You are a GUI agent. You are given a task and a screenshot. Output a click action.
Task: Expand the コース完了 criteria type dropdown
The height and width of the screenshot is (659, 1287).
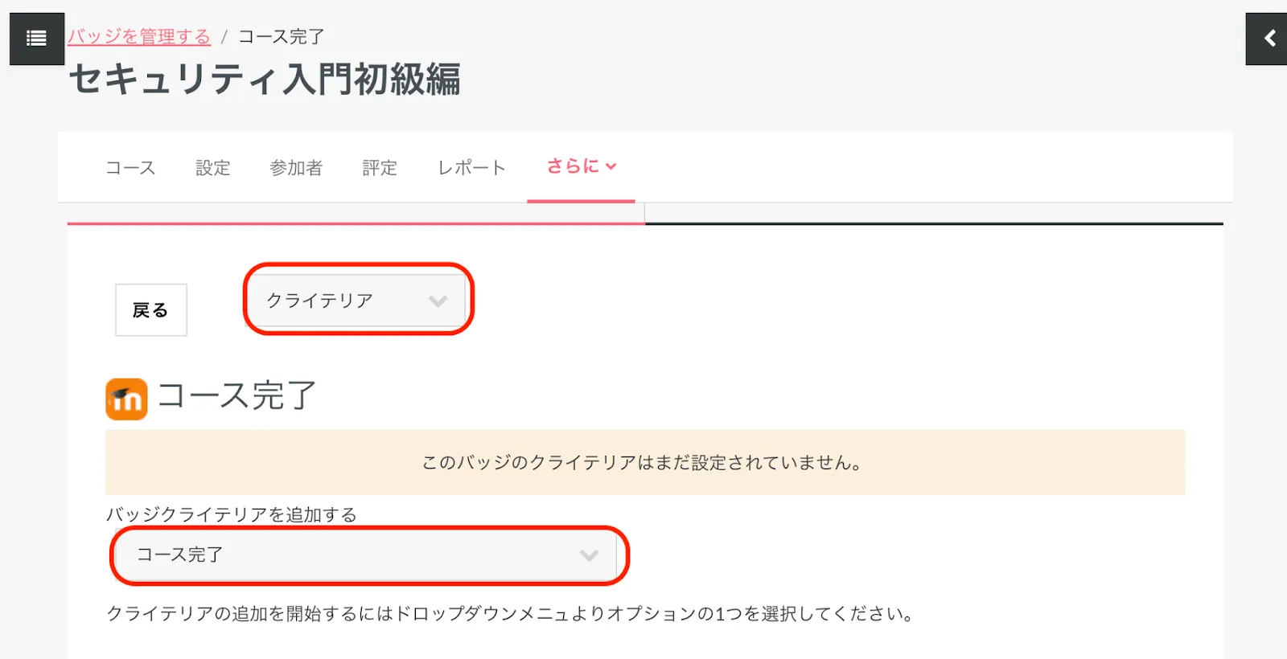click(x=368, y=555)
